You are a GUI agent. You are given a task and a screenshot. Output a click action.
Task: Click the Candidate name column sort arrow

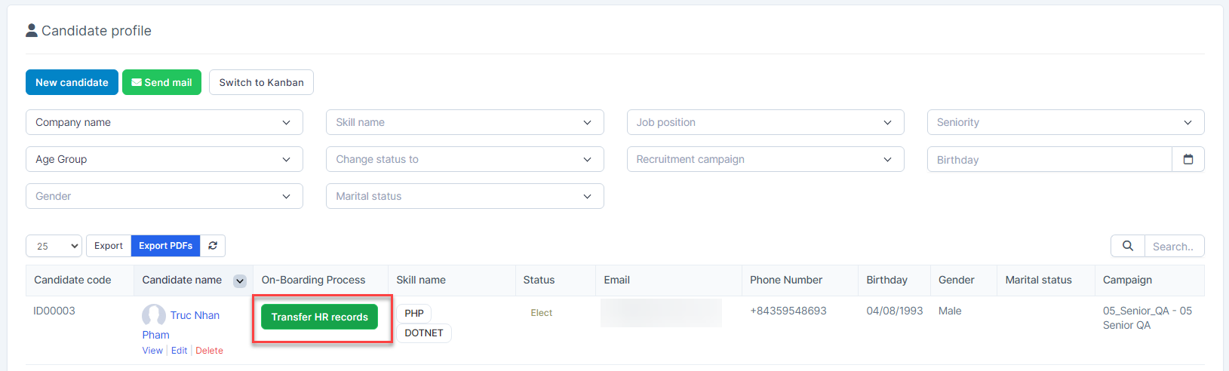pyautogui.click(x=240, y=281)
